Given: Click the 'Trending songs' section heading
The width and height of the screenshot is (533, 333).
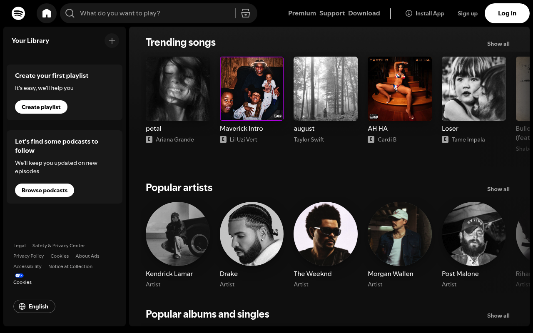Looking at the screenshot, I should (181, 42).
